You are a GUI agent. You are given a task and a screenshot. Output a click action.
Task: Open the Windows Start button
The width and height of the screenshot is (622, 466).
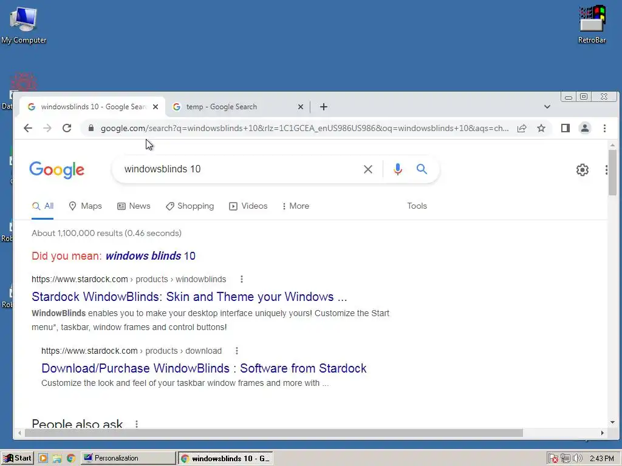(18, 459)
